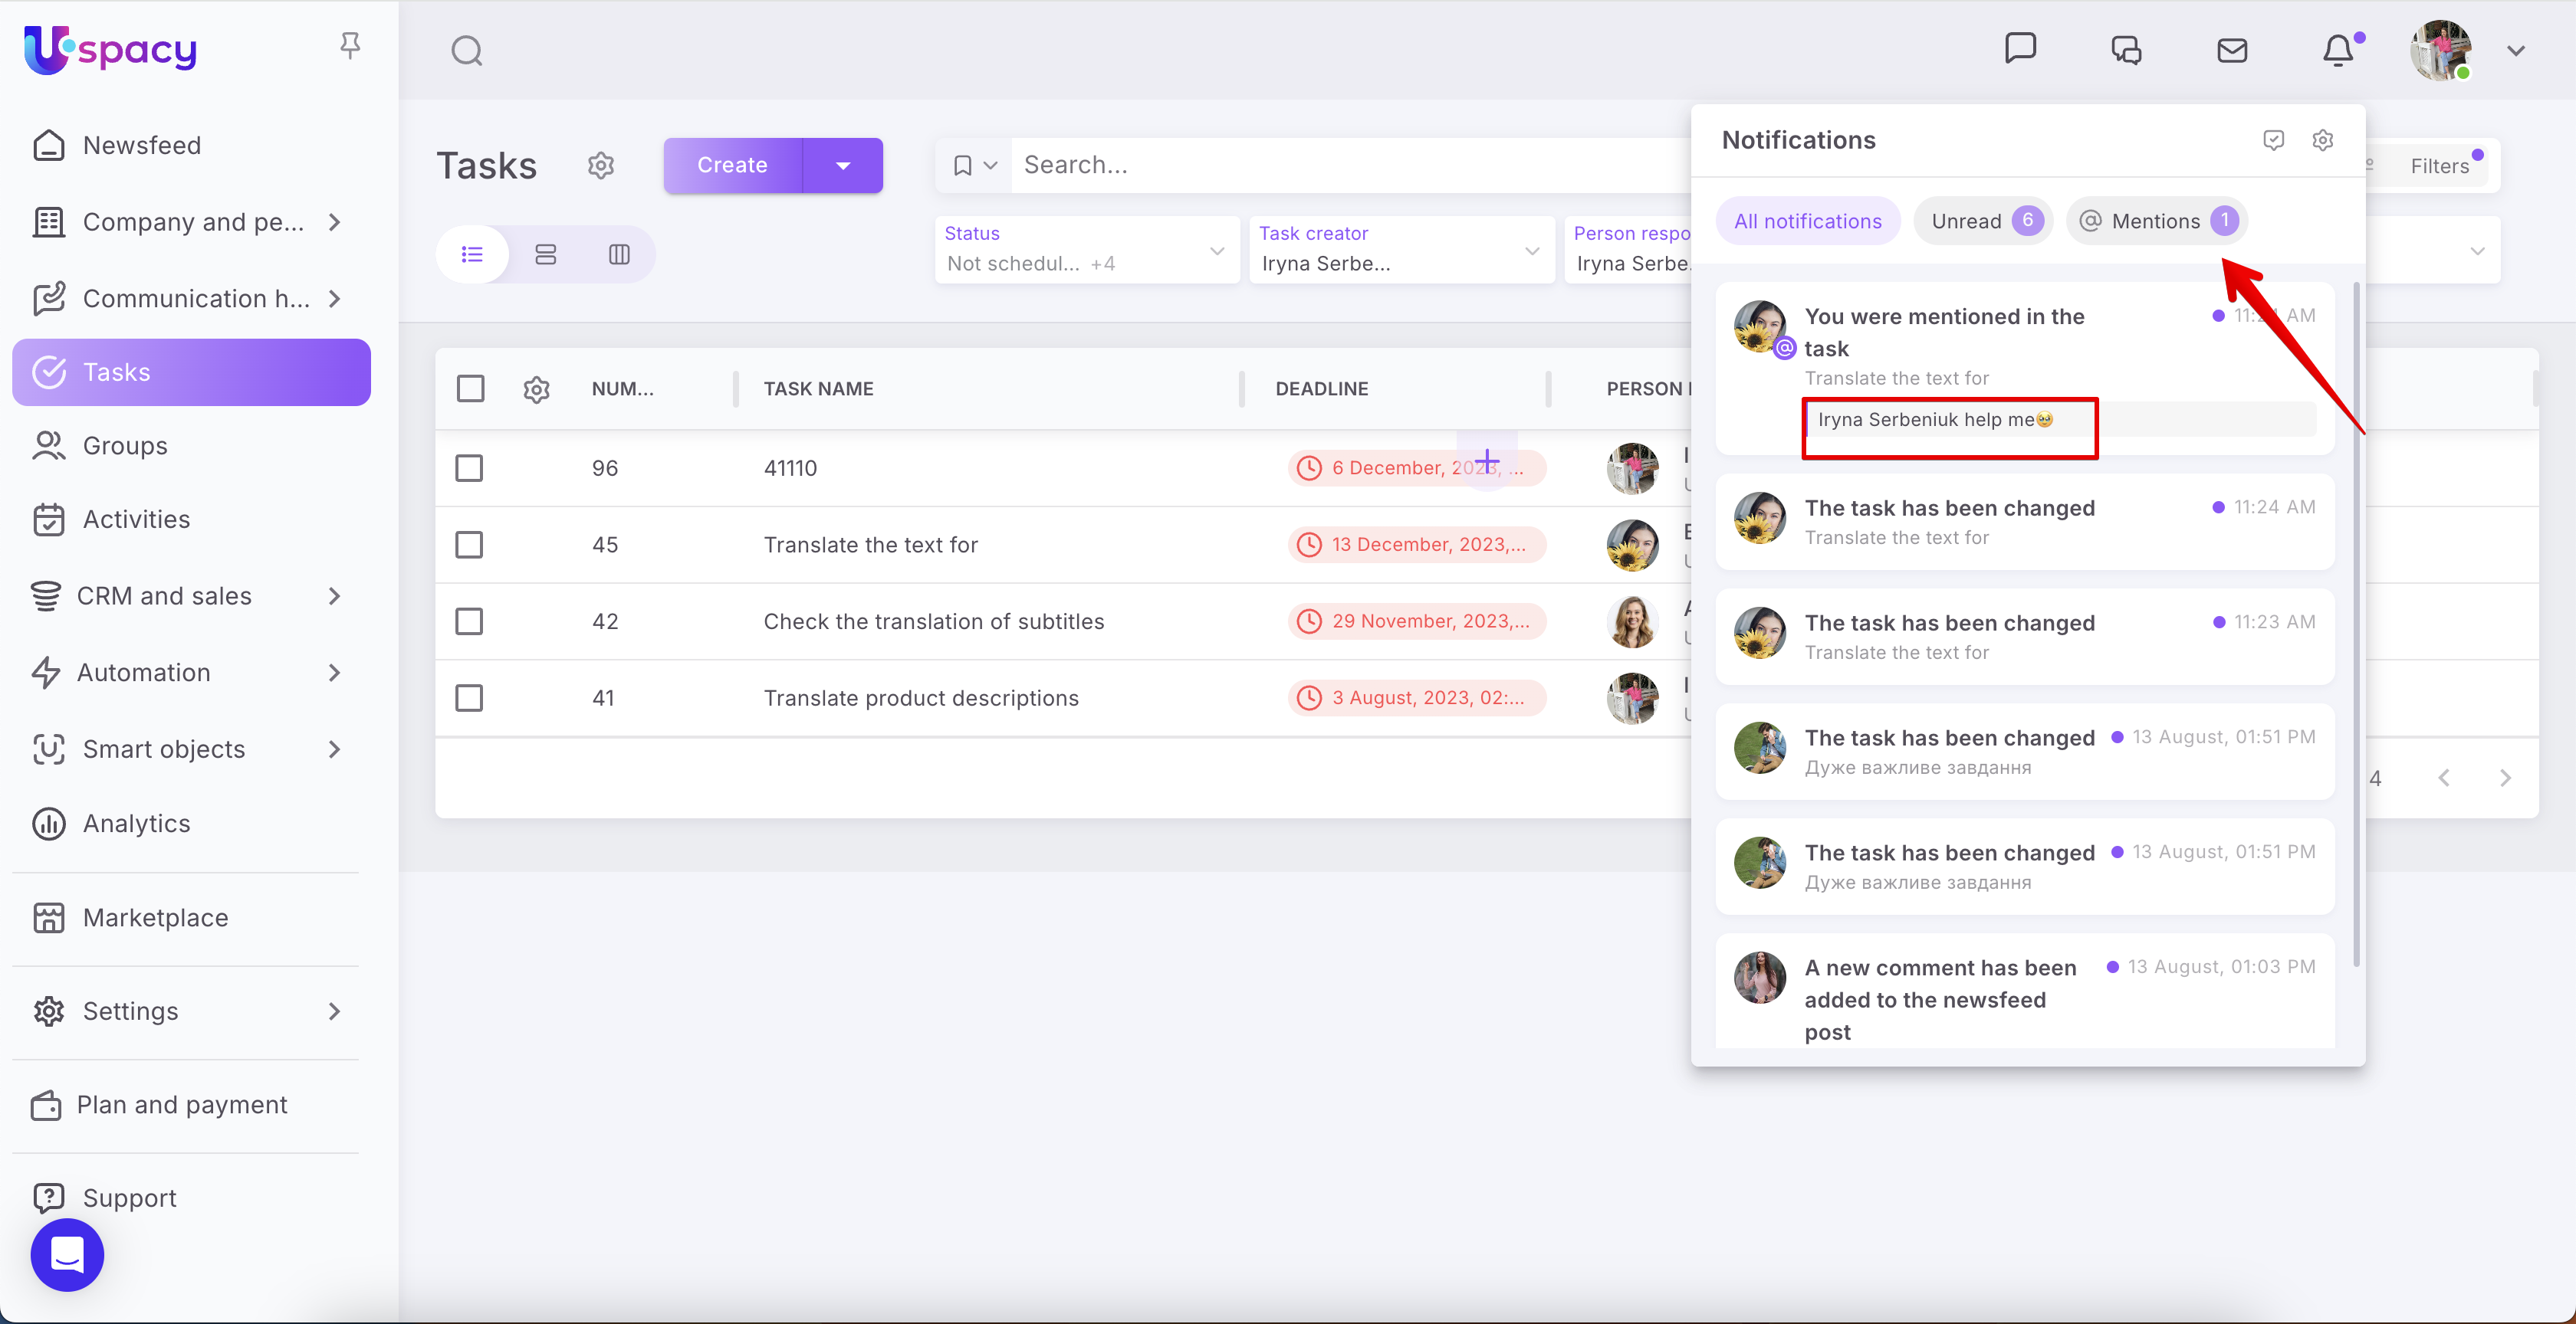Open the Create button dropdown arrow

[842, 165]
